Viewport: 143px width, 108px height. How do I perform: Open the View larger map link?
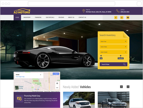(20, 77)
